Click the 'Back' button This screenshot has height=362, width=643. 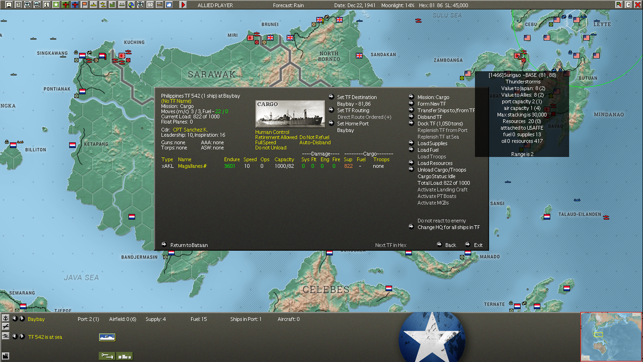coord(451,245)
